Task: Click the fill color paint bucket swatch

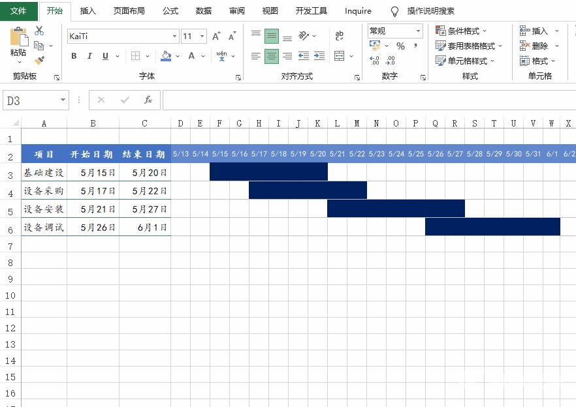Action: coord(166,56)
